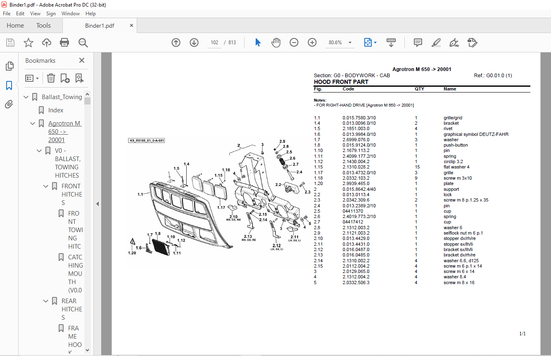Collapse the FRONT HITCHES bookmark
Viewport: 551px width, 356px height.
46,186
